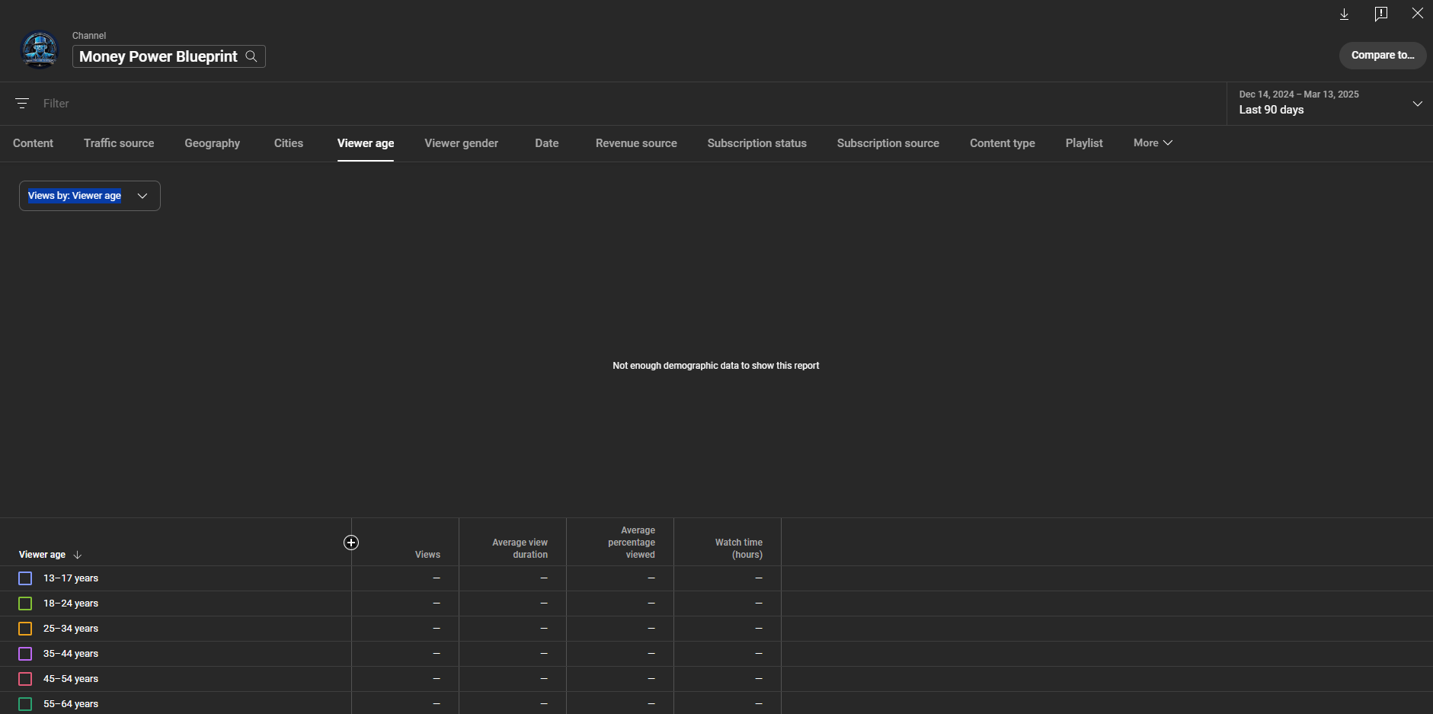
Task: Tick the 45–54 years checkbox
Action: tap(25, 679)
